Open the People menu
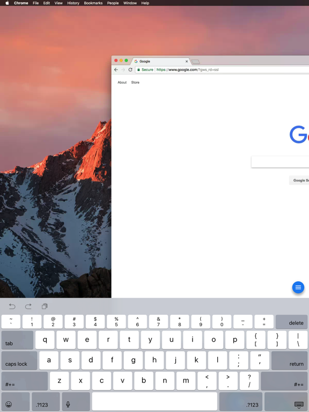 point(113,3)
